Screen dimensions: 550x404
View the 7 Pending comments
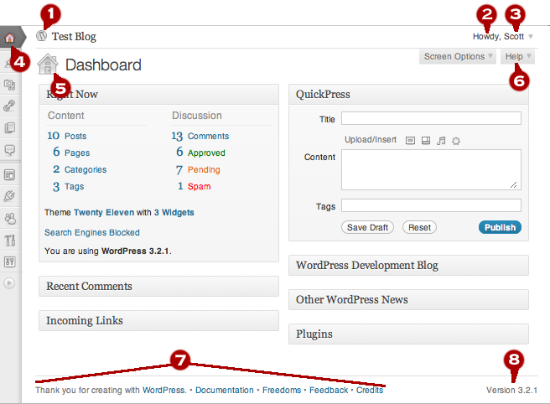point(198,170)
